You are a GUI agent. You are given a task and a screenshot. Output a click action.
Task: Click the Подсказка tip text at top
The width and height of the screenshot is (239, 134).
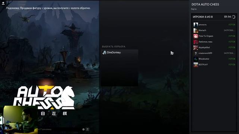[x=48, y=8]
